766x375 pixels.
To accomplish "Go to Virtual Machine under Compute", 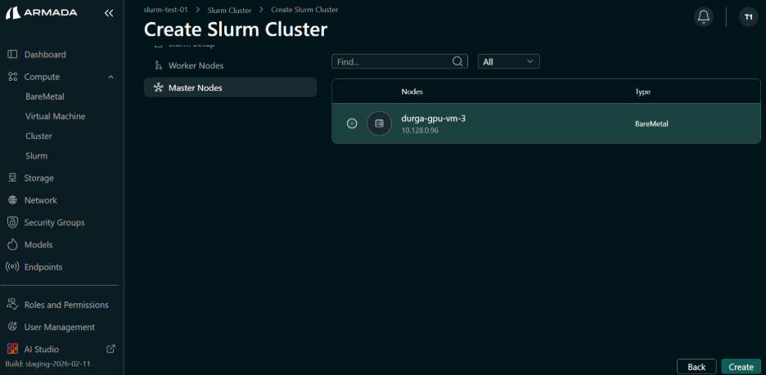I will click(55, 117).
